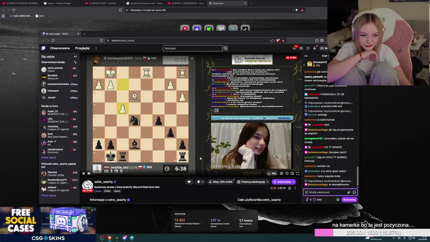Open RandomBruceTV channel in sidebar

tap(59, 181)
